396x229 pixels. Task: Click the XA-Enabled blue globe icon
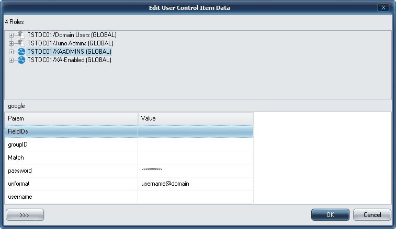pyautogui.click(x=21, y=60)
